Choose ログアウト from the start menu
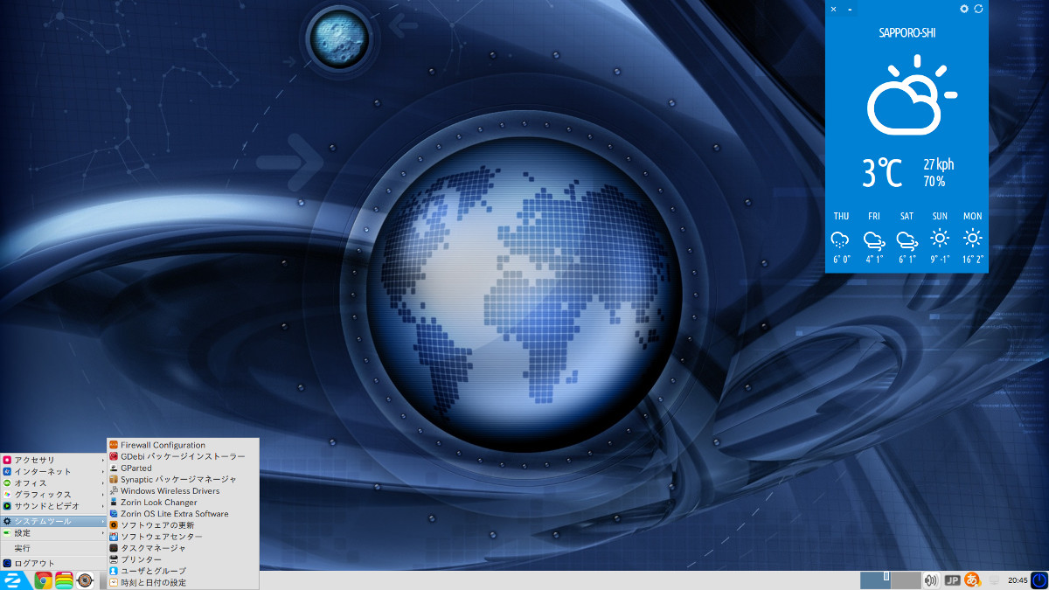Screen dimensions: 1049x590 point(53,563)
